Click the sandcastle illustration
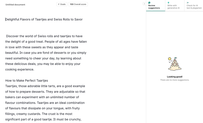Screen dimensions: 203x123 (x=175, y=64)
